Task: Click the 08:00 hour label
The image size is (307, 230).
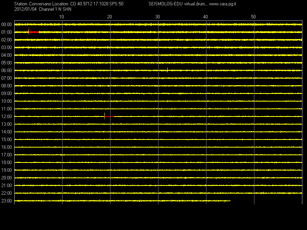Action: 7,86
